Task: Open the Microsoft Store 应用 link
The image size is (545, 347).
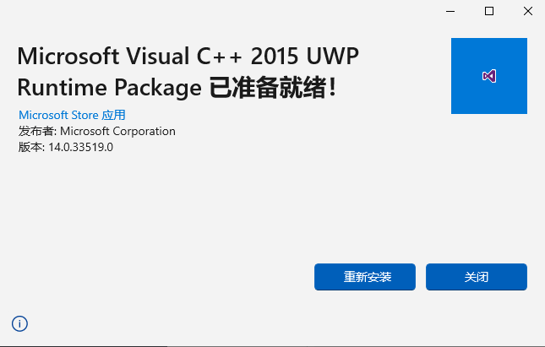Action: pos(72,115)
